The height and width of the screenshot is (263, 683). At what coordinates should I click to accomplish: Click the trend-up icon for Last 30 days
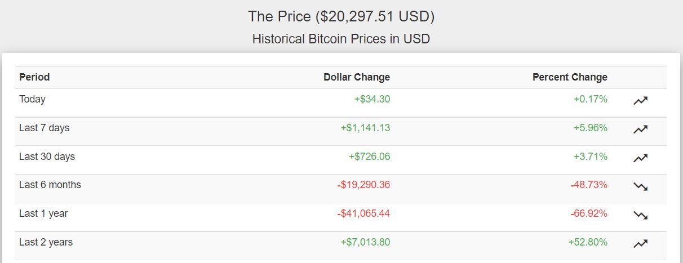(640, 158)
